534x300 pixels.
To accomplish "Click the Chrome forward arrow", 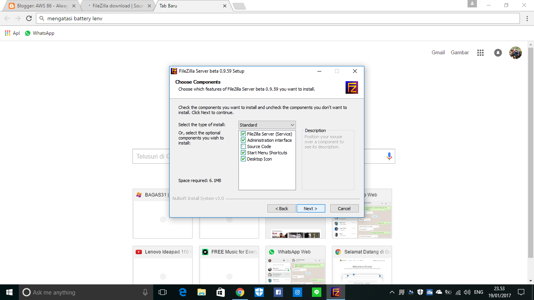I will 18,18.
